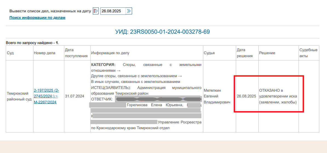Open 'Поиск информации по делам' link
This screenshot has height=153, width=327.
[37, 18]
